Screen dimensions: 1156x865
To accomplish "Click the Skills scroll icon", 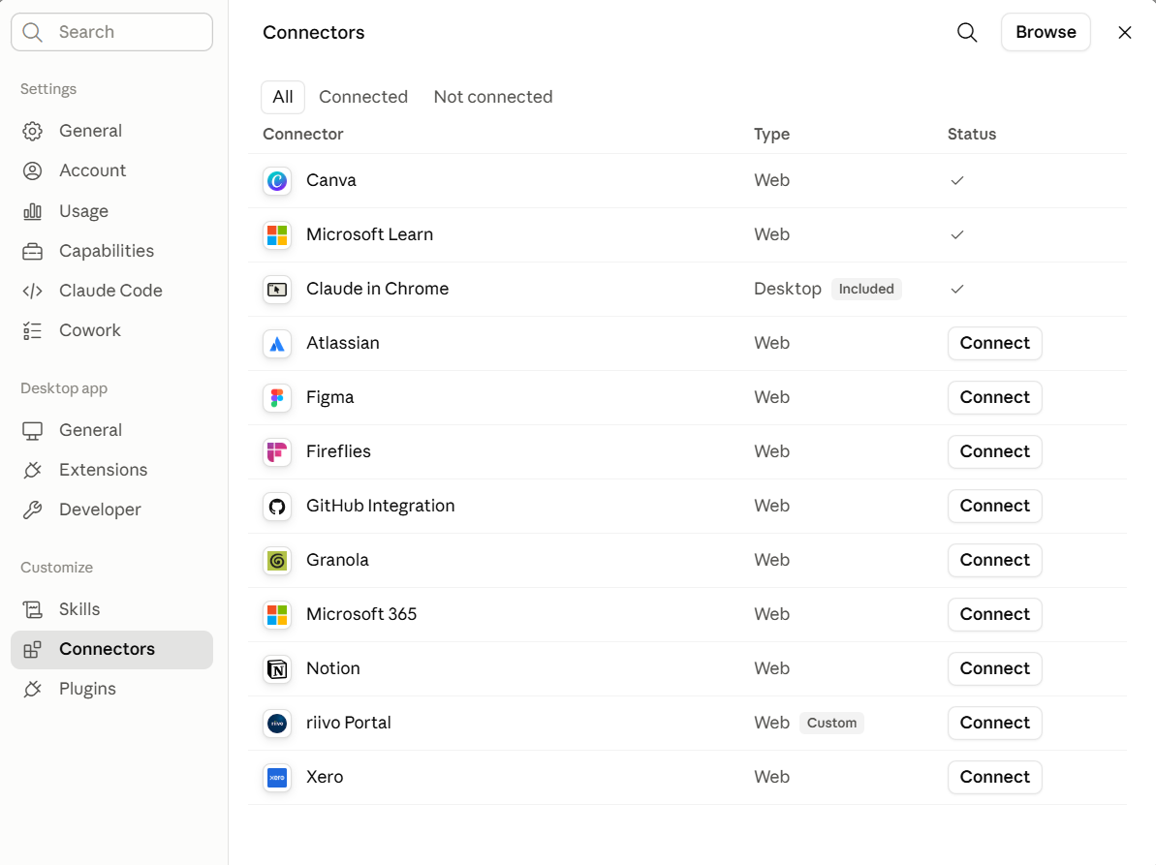I will 32,609.
